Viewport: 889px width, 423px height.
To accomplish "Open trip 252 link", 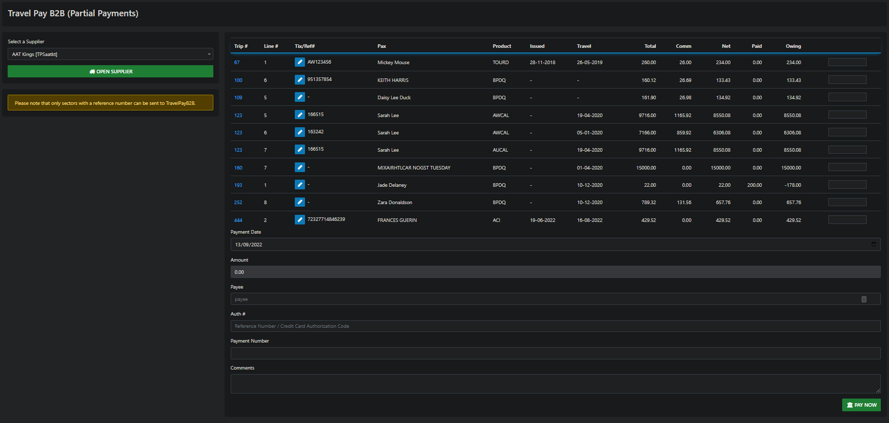I will tap(238, 203).
